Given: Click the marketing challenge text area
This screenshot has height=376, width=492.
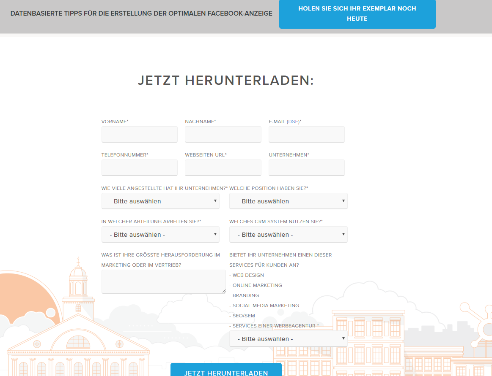Looking at the screenshot, I should tap(163, 281).
